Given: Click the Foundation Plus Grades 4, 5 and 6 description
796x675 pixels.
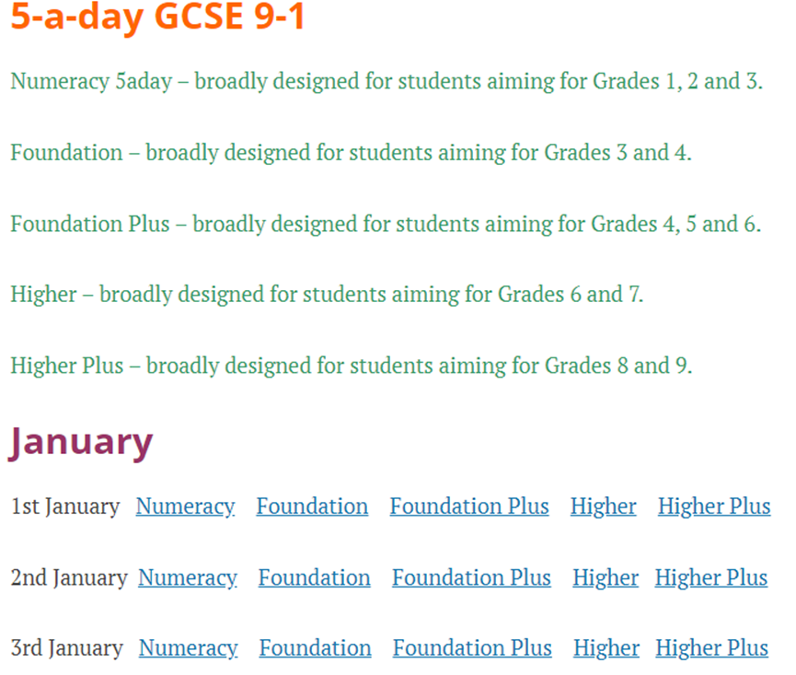Looking at the screenshot, I should pos(386,225).
